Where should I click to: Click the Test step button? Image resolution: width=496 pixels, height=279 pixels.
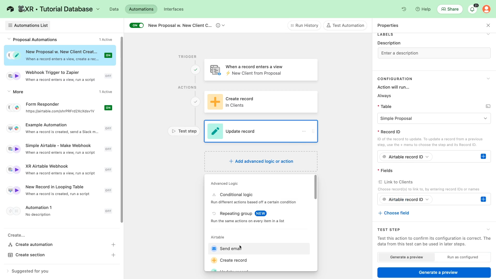(184, 131)
